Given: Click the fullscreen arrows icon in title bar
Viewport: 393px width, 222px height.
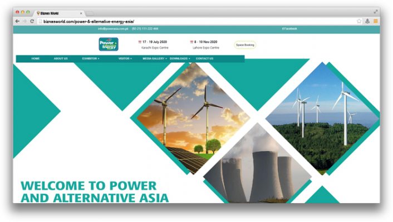Looking at the screenshot, I should [x=376, y=12].
